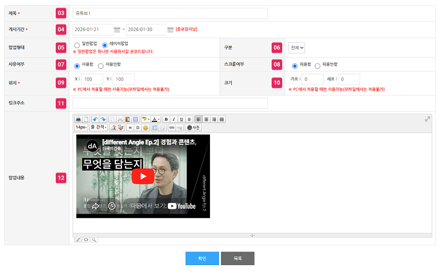Toggle italic formatting
The width and height of the screenshot is (440, 271).
coord(174,120)
